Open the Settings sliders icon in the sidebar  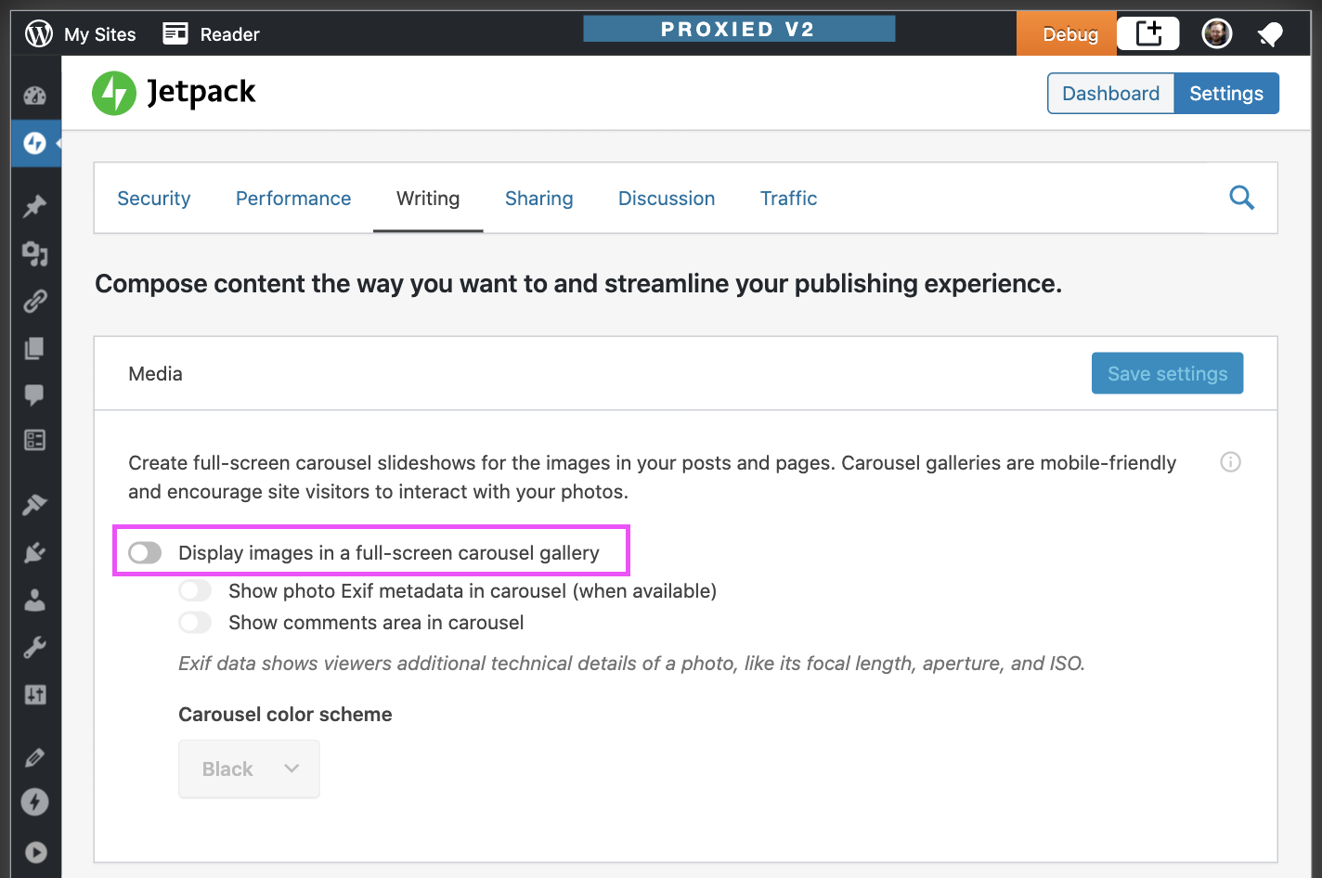point(35,694)
